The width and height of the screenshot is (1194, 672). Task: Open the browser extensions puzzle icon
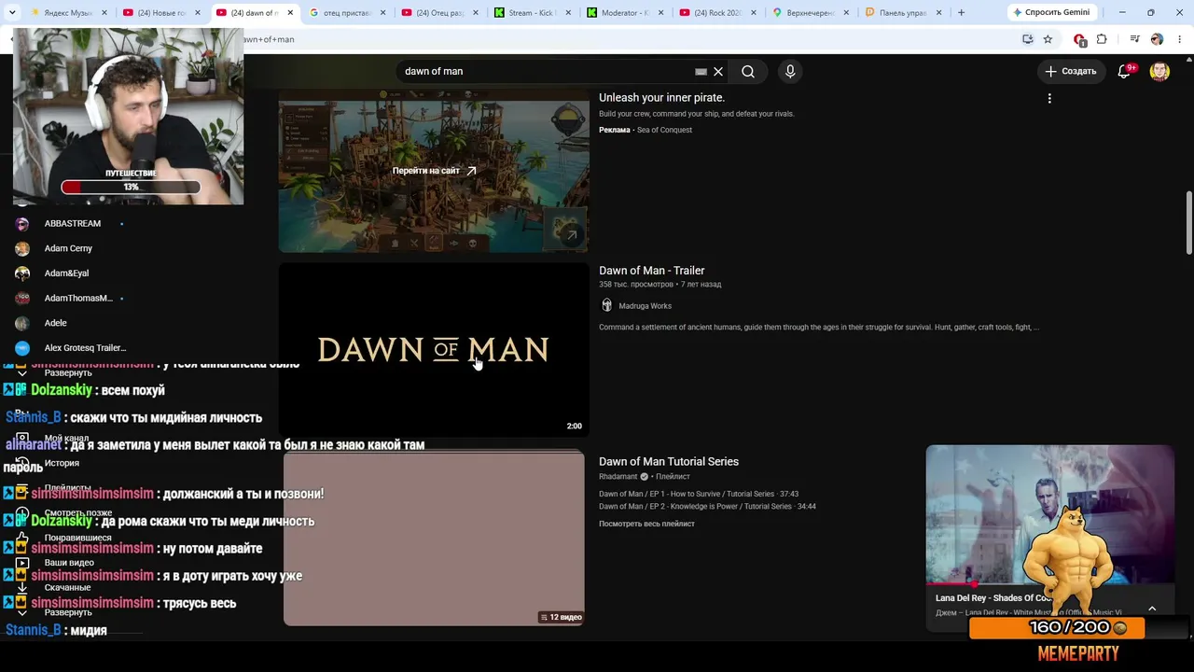[x=1102, y=39]
